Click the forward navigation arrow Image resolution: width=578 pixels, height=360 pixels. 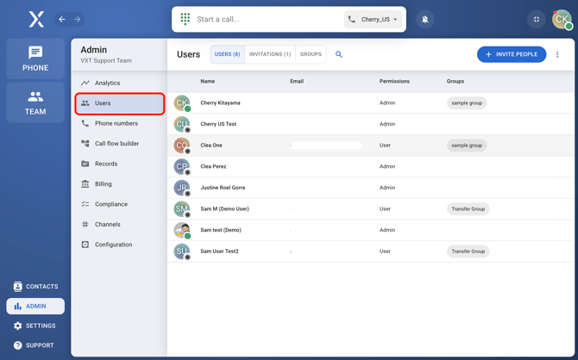(78, 19)
